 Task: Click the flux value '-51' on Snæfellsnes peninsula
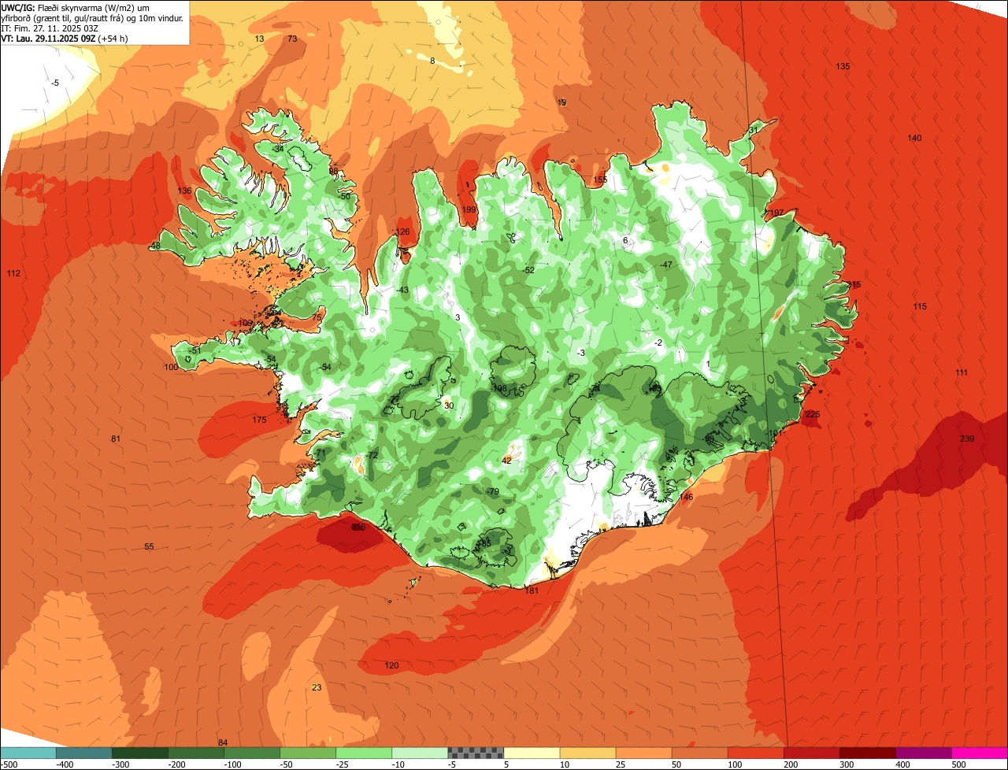tap(195, 350)
